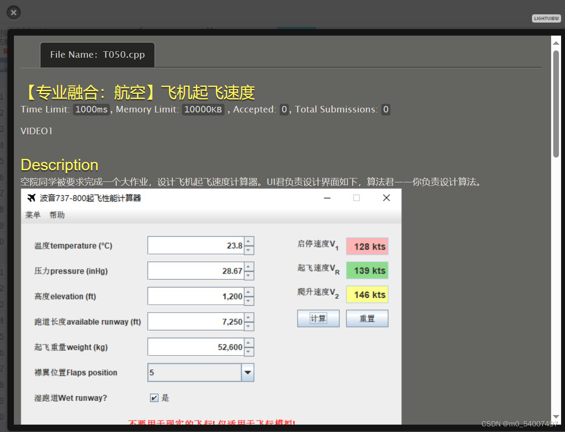This screenshot has width=565, height=432.
Task: Click the vertical scrollbar thumb
Action: pyautogui.click(x=556, y=104)
